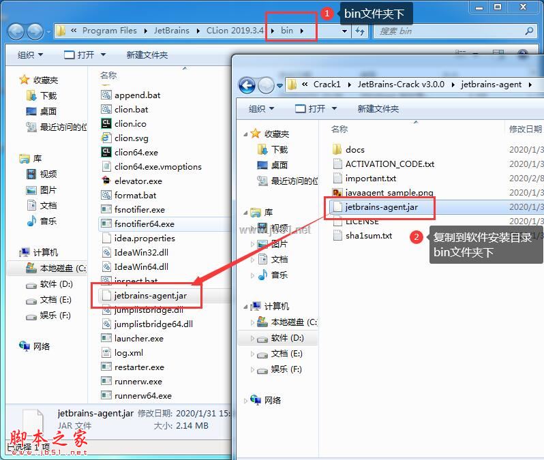
Task: Open the 收藏夹 star in the bin window sidebar
Action: tap(25, 80)
